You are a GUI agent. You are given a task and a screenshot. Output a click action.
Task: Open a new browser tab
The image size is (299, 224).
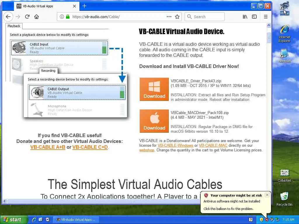84,6
